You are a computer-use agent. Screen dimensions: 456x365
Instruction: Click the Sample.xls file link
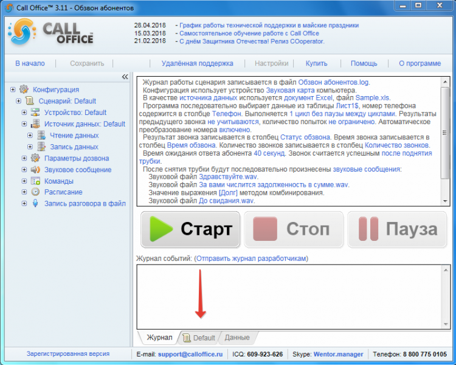point(372,98)
